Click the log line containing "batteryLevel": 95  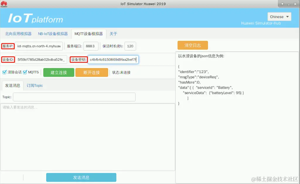tap(213, 93)
